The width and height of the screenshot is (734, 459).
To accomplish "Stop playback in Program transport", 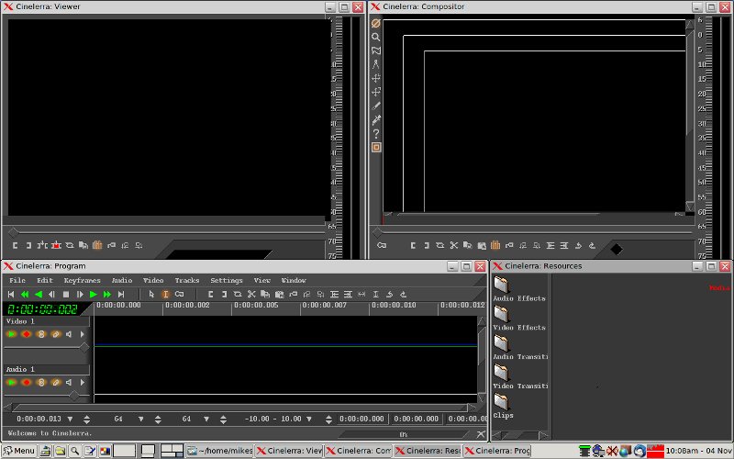I will tap(66, 294).
